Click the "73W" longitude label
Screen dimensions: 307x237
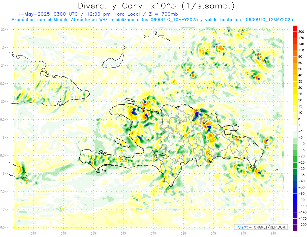click(x=124, y=233)
